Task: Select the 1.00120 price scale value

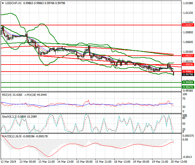Action: pyautogui.click(x=188, y=61)
